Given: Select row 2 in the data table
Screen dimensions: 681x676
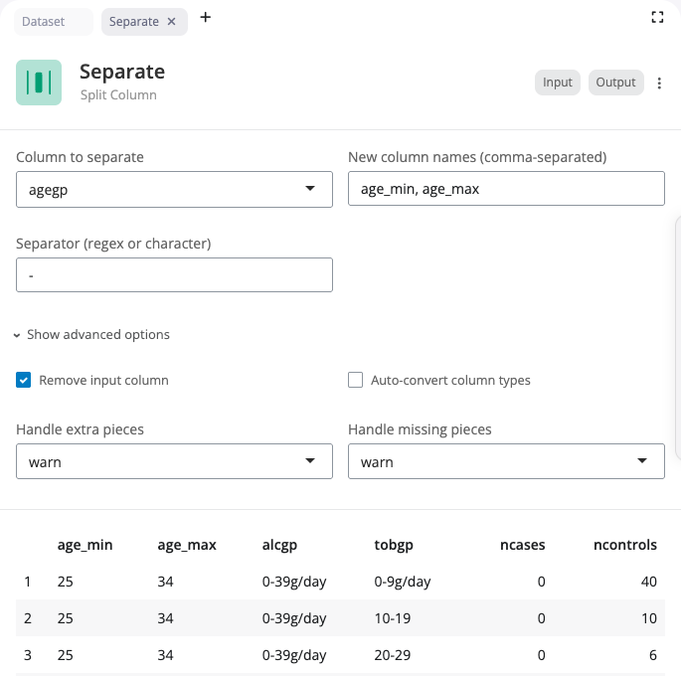Looking at the screenshot, I should click(28, 618).
